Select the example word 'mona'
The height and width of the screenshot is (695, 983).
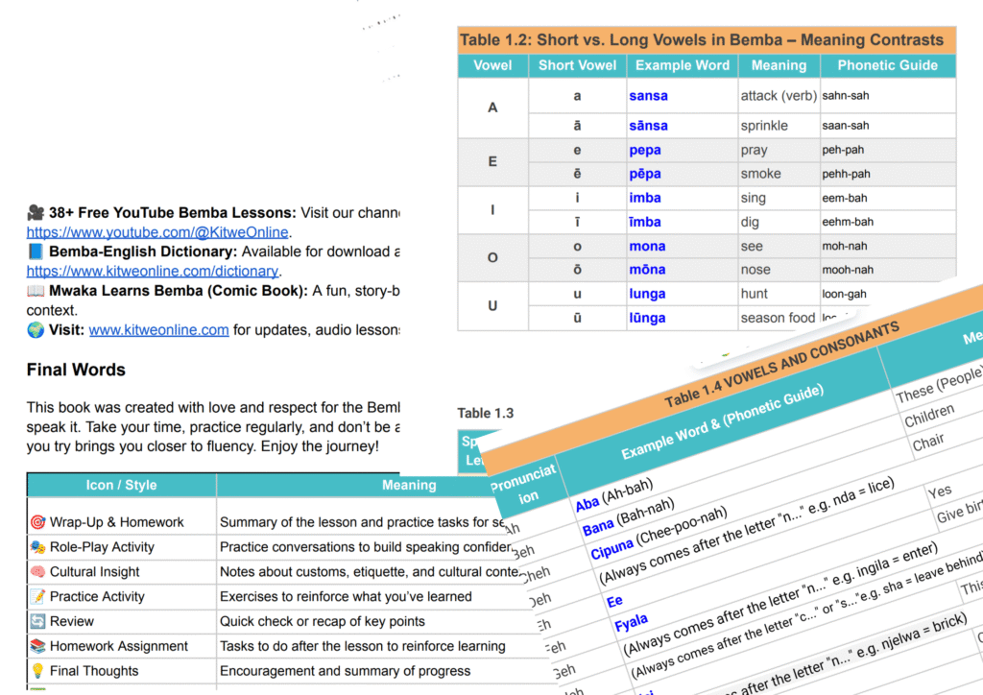[x=647, y=247]
